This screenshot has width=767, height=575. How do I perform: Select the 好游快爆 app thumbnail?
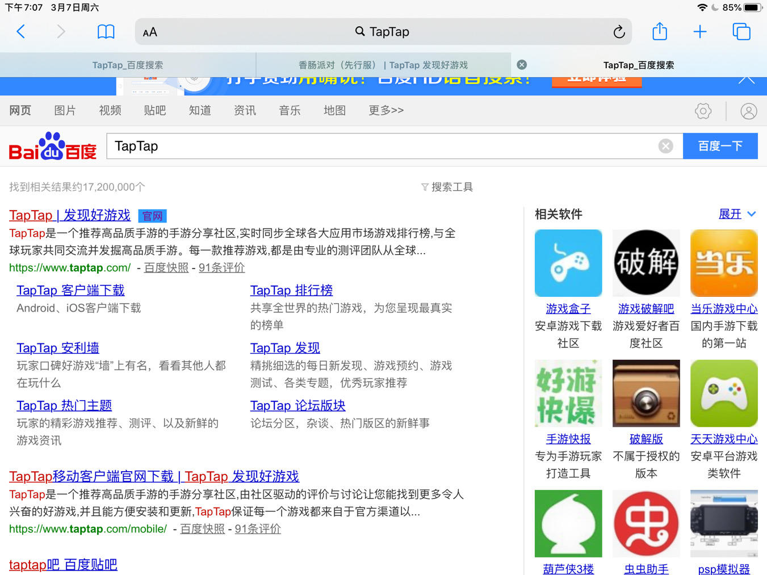568,393
